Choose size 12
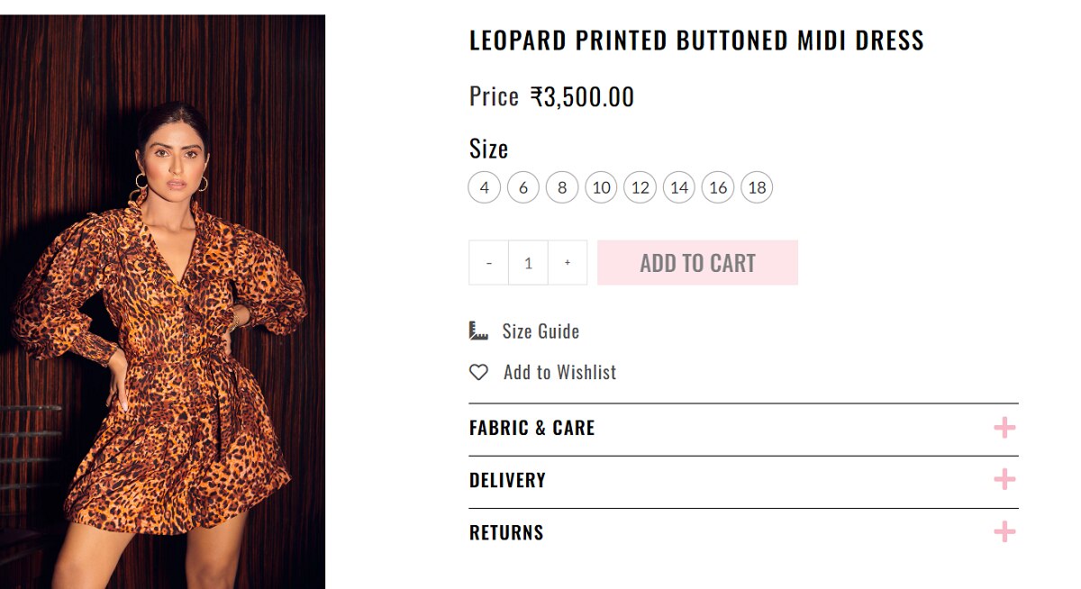Image resolution: width=1081 pixels, height=589 pixels. [x=640, y=187]
